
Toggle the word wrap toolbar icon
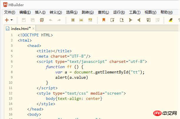pyautogui.click(x=149, y=20)
